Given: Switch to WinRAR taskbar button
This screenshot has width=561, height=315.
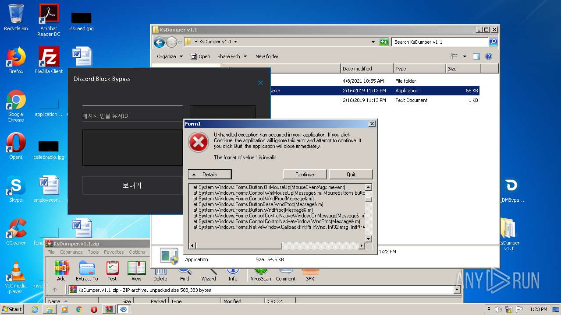Looking at the screenshot, I should click(x=109, y=309).
